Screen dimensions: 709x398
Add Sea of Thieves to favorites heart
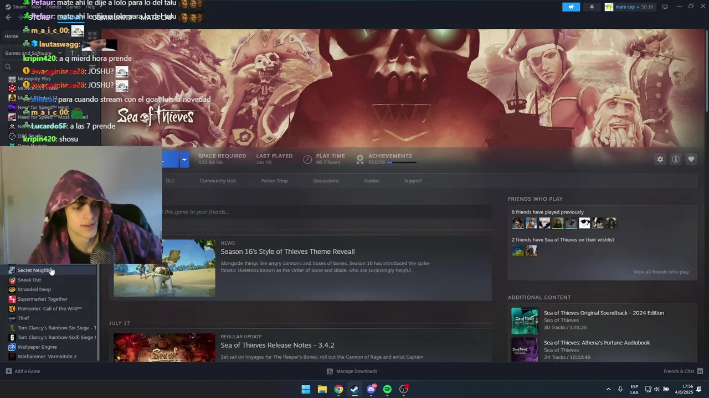coord(691,159)
